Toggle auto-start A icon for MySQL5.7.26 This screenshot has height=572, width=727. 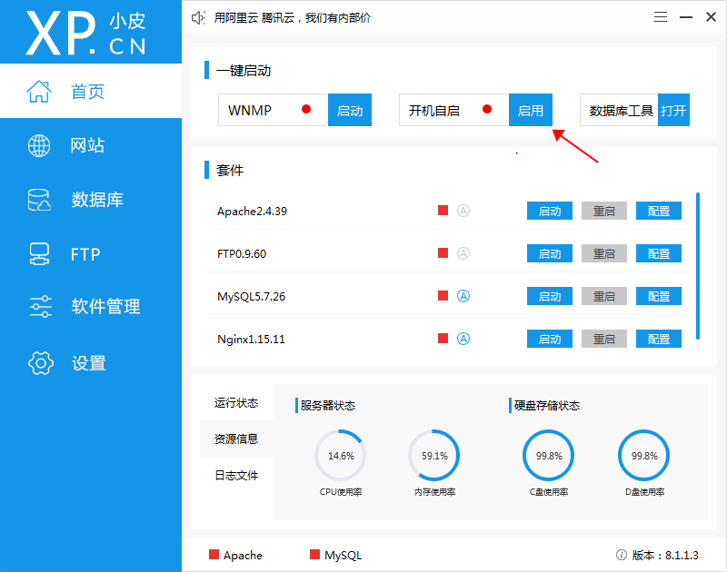pyautogui.click(x=463, y=296)
